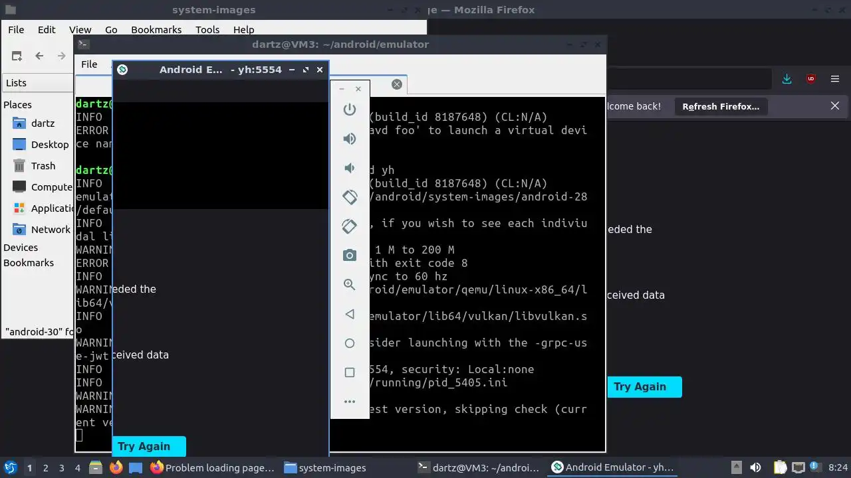Click Try Again in Firefox window
The height and width of the screenshot is (478, 851).
644,386
